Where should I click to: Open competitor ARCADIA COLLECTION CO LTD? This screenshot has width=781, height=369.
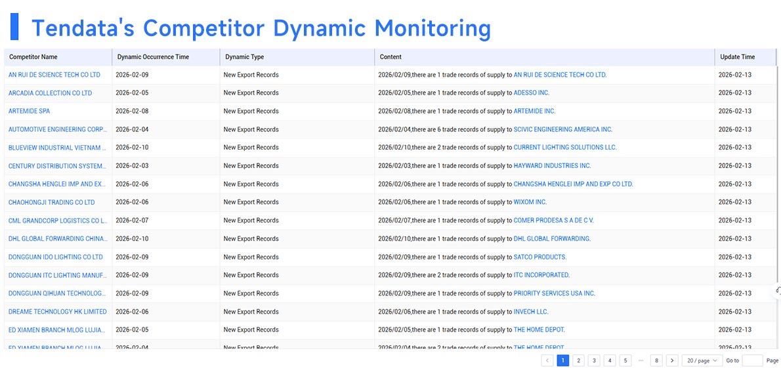tap(51, 93)
